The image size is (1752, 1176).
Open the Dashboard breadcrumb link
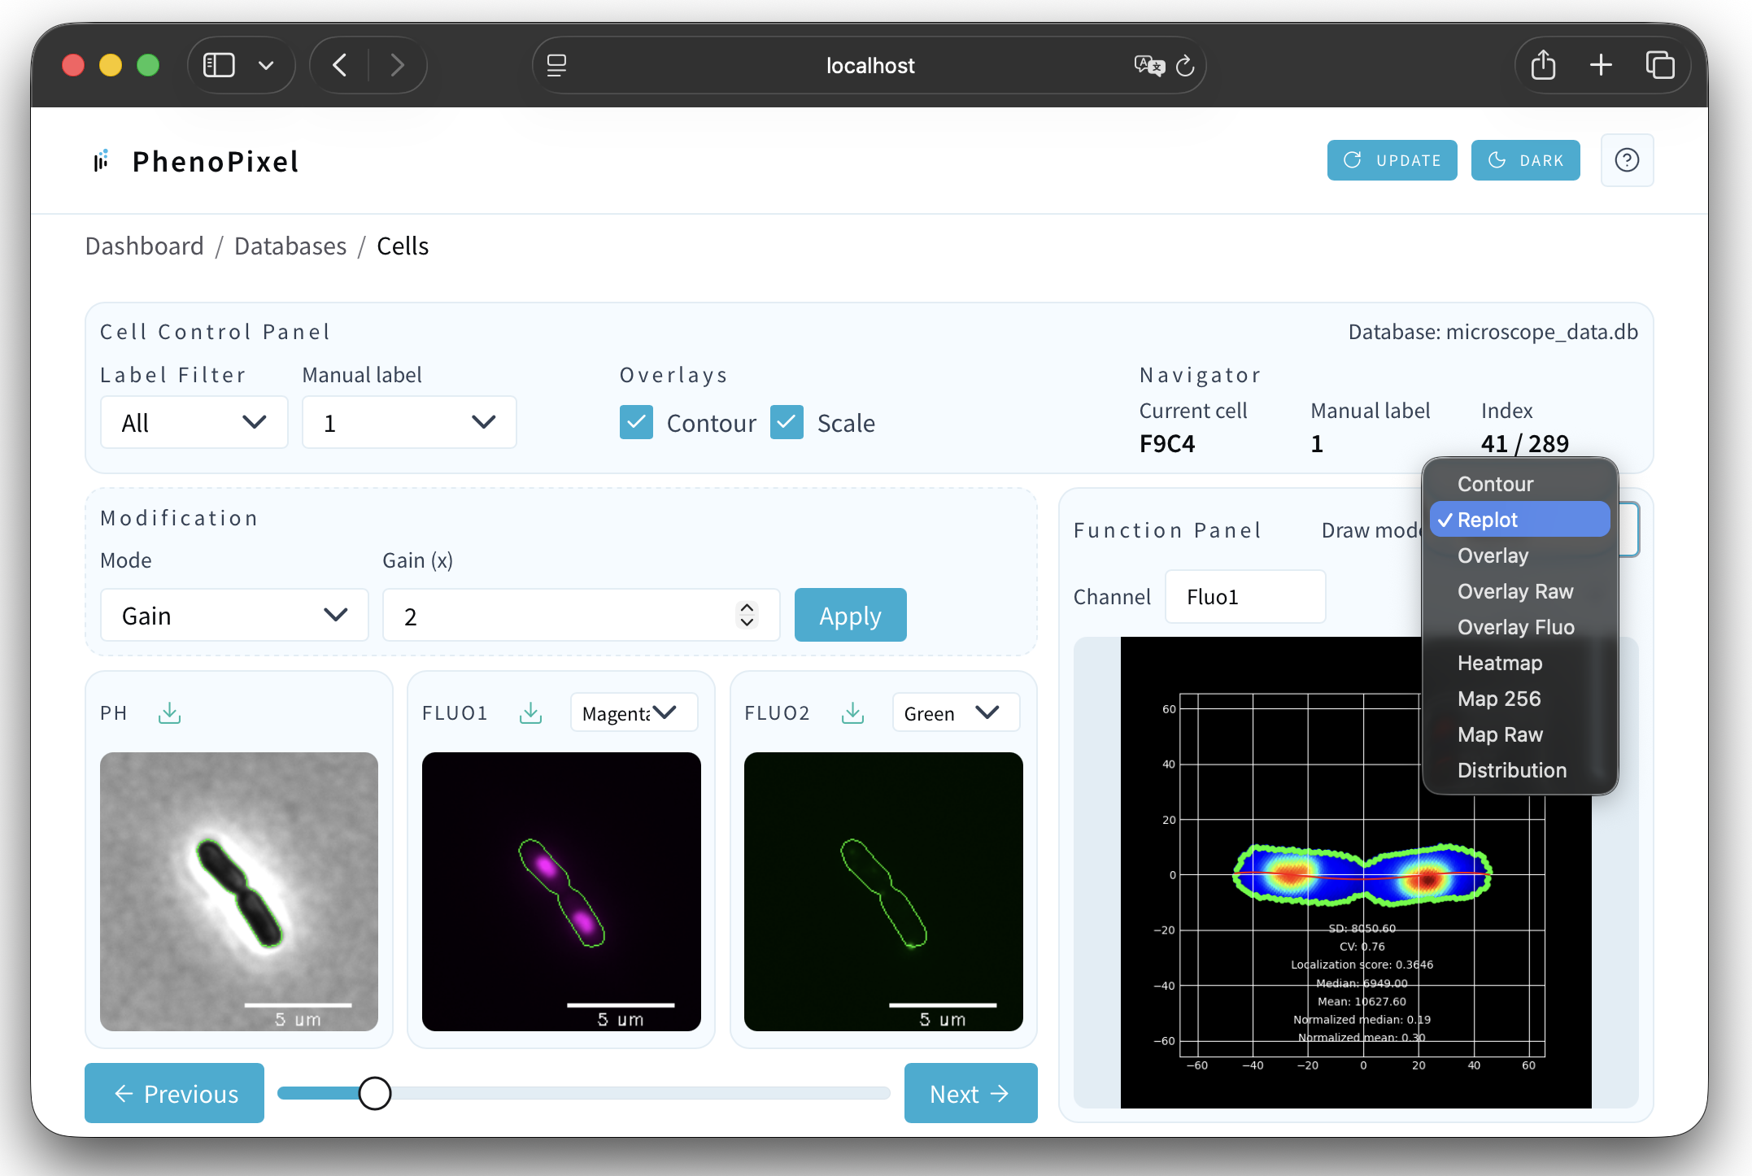pyautogui.click(x=145, y=246)
